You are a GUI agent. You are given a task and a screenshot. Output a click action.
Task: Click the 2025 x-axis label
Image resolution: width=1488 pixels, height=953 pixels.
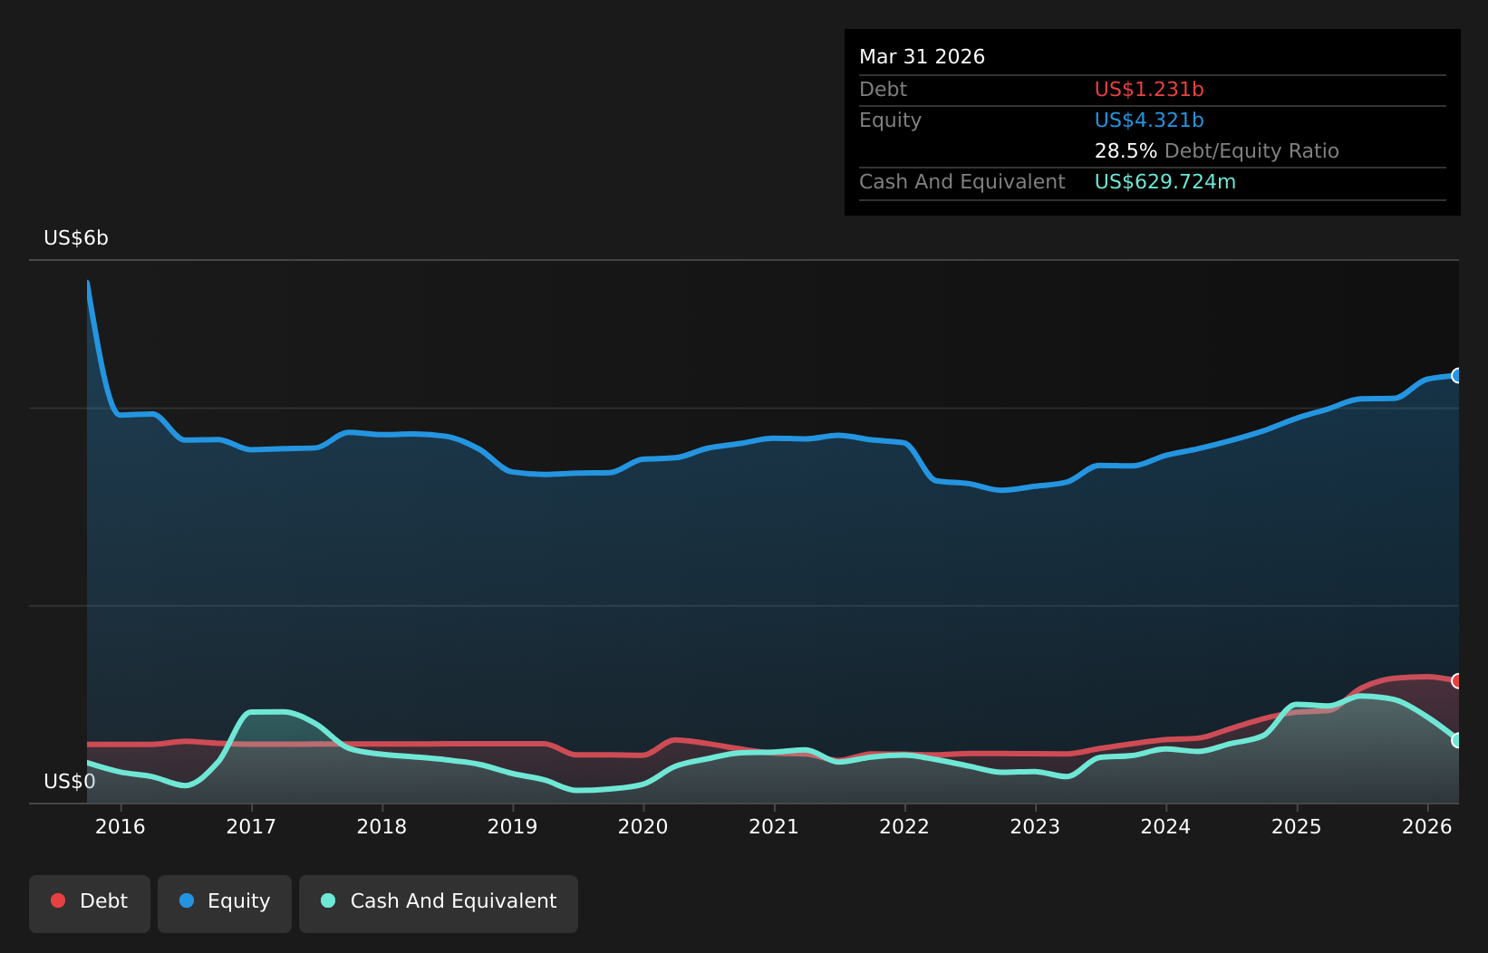click(x=1297, y=827)
